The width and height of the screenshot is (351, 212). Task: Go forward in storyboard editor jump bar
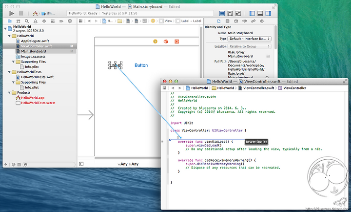pos(96,21)
